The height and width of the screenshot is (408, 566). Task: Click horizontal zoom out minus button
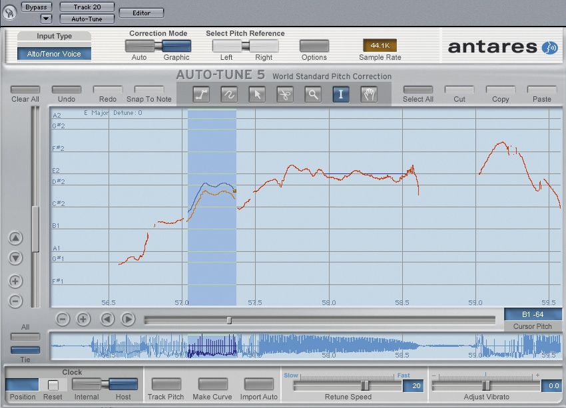(x=63, y=319)
